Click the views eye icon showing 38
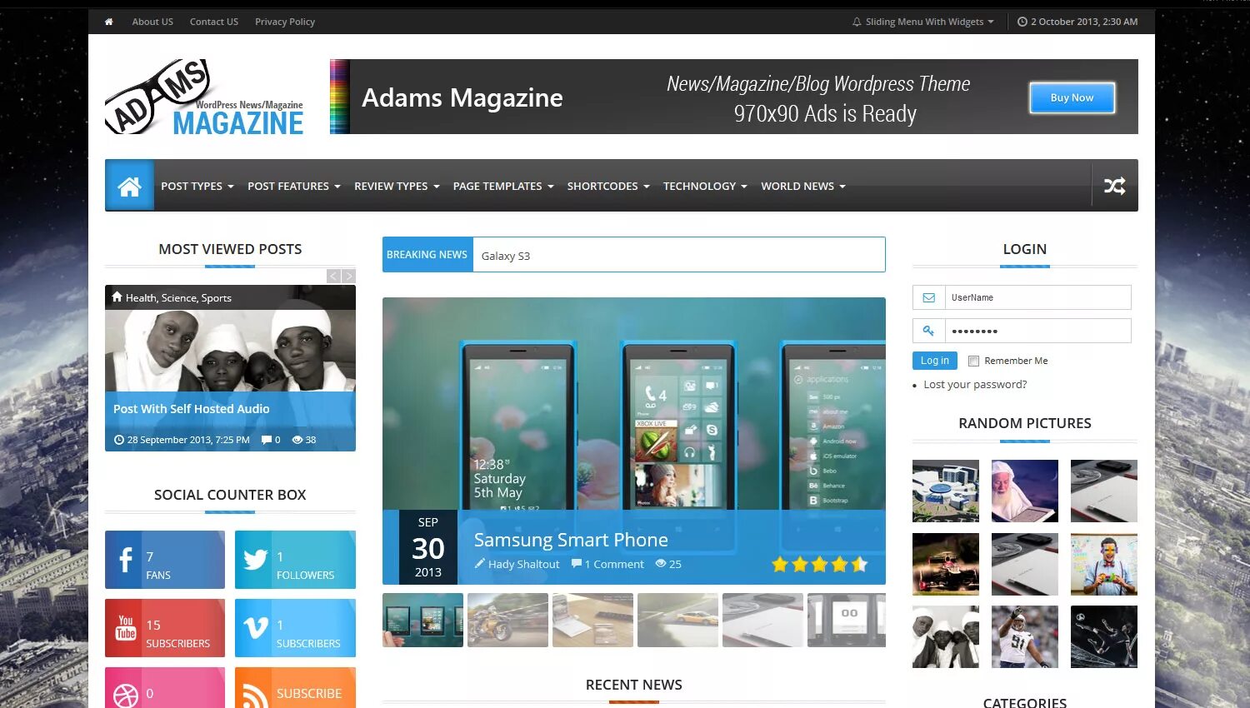The width and height of the screenshot is (1250, 708). pos(297,440)
